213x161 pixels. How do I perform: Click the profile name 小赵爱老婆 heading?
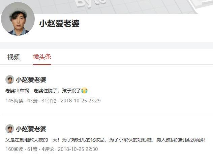coord(59,24)
